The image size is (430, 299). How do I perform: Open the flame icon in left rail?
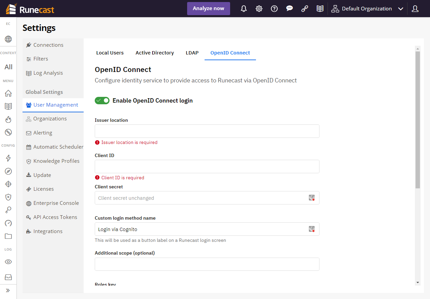8,119
